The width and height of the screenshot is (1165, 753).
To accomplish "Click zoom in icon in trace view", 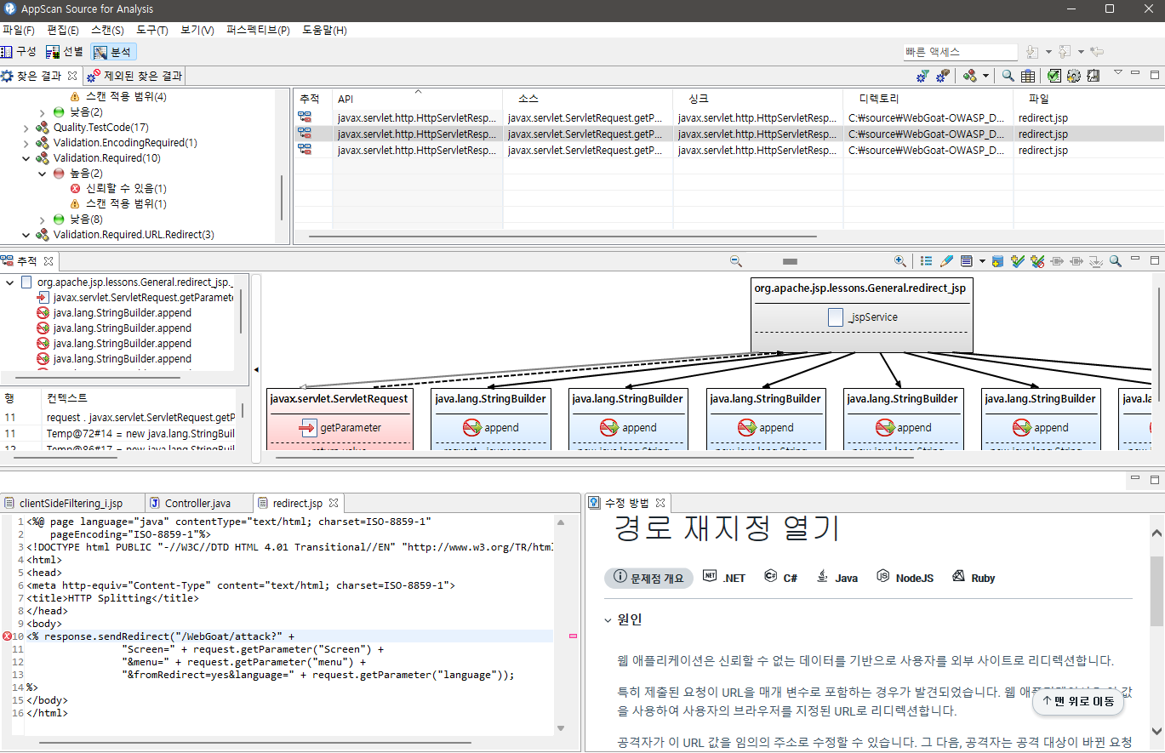I will click(899, 261).
